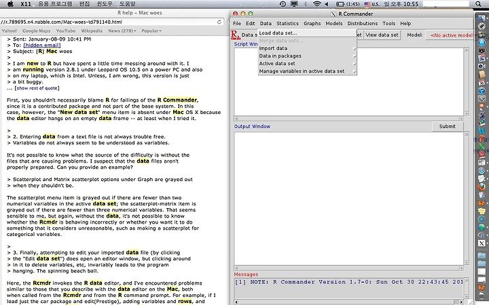Click the Script Window horizontal scrollbar
Image resolution: width=489 pixels, height=305 pixels.
(x=348, y=119)
